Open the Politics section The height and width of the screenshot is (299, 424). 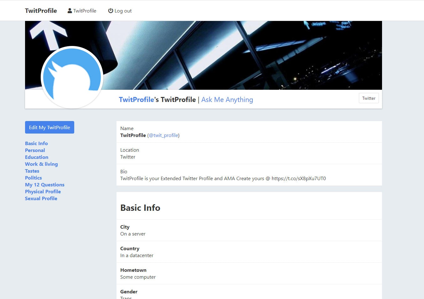click(33, 178)
